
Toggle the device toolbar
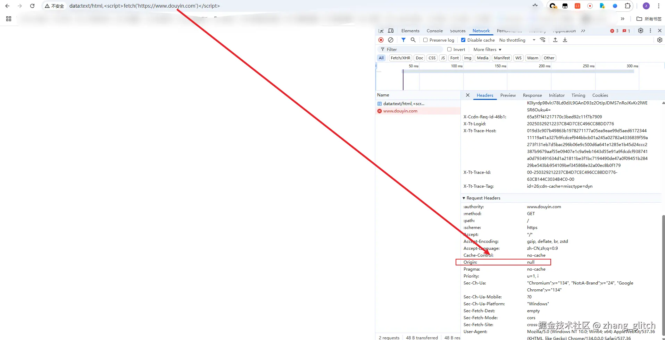391,31
